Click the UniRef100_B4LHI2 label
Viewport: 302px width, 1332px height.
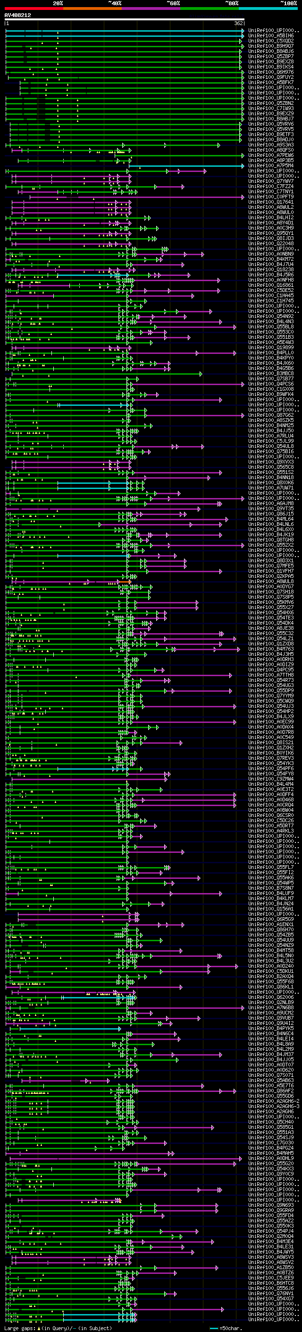(271, 218)
